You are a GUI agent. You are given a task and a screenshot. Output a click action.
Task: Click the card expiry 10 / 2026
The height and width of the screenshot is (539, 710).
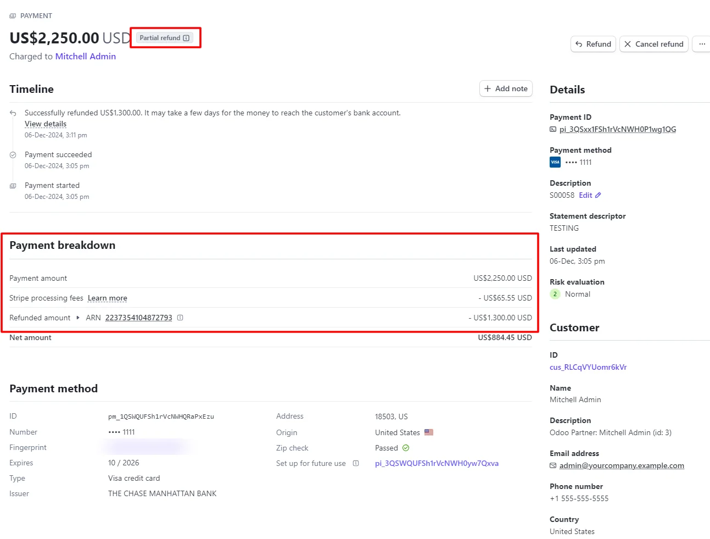(124, 463)
